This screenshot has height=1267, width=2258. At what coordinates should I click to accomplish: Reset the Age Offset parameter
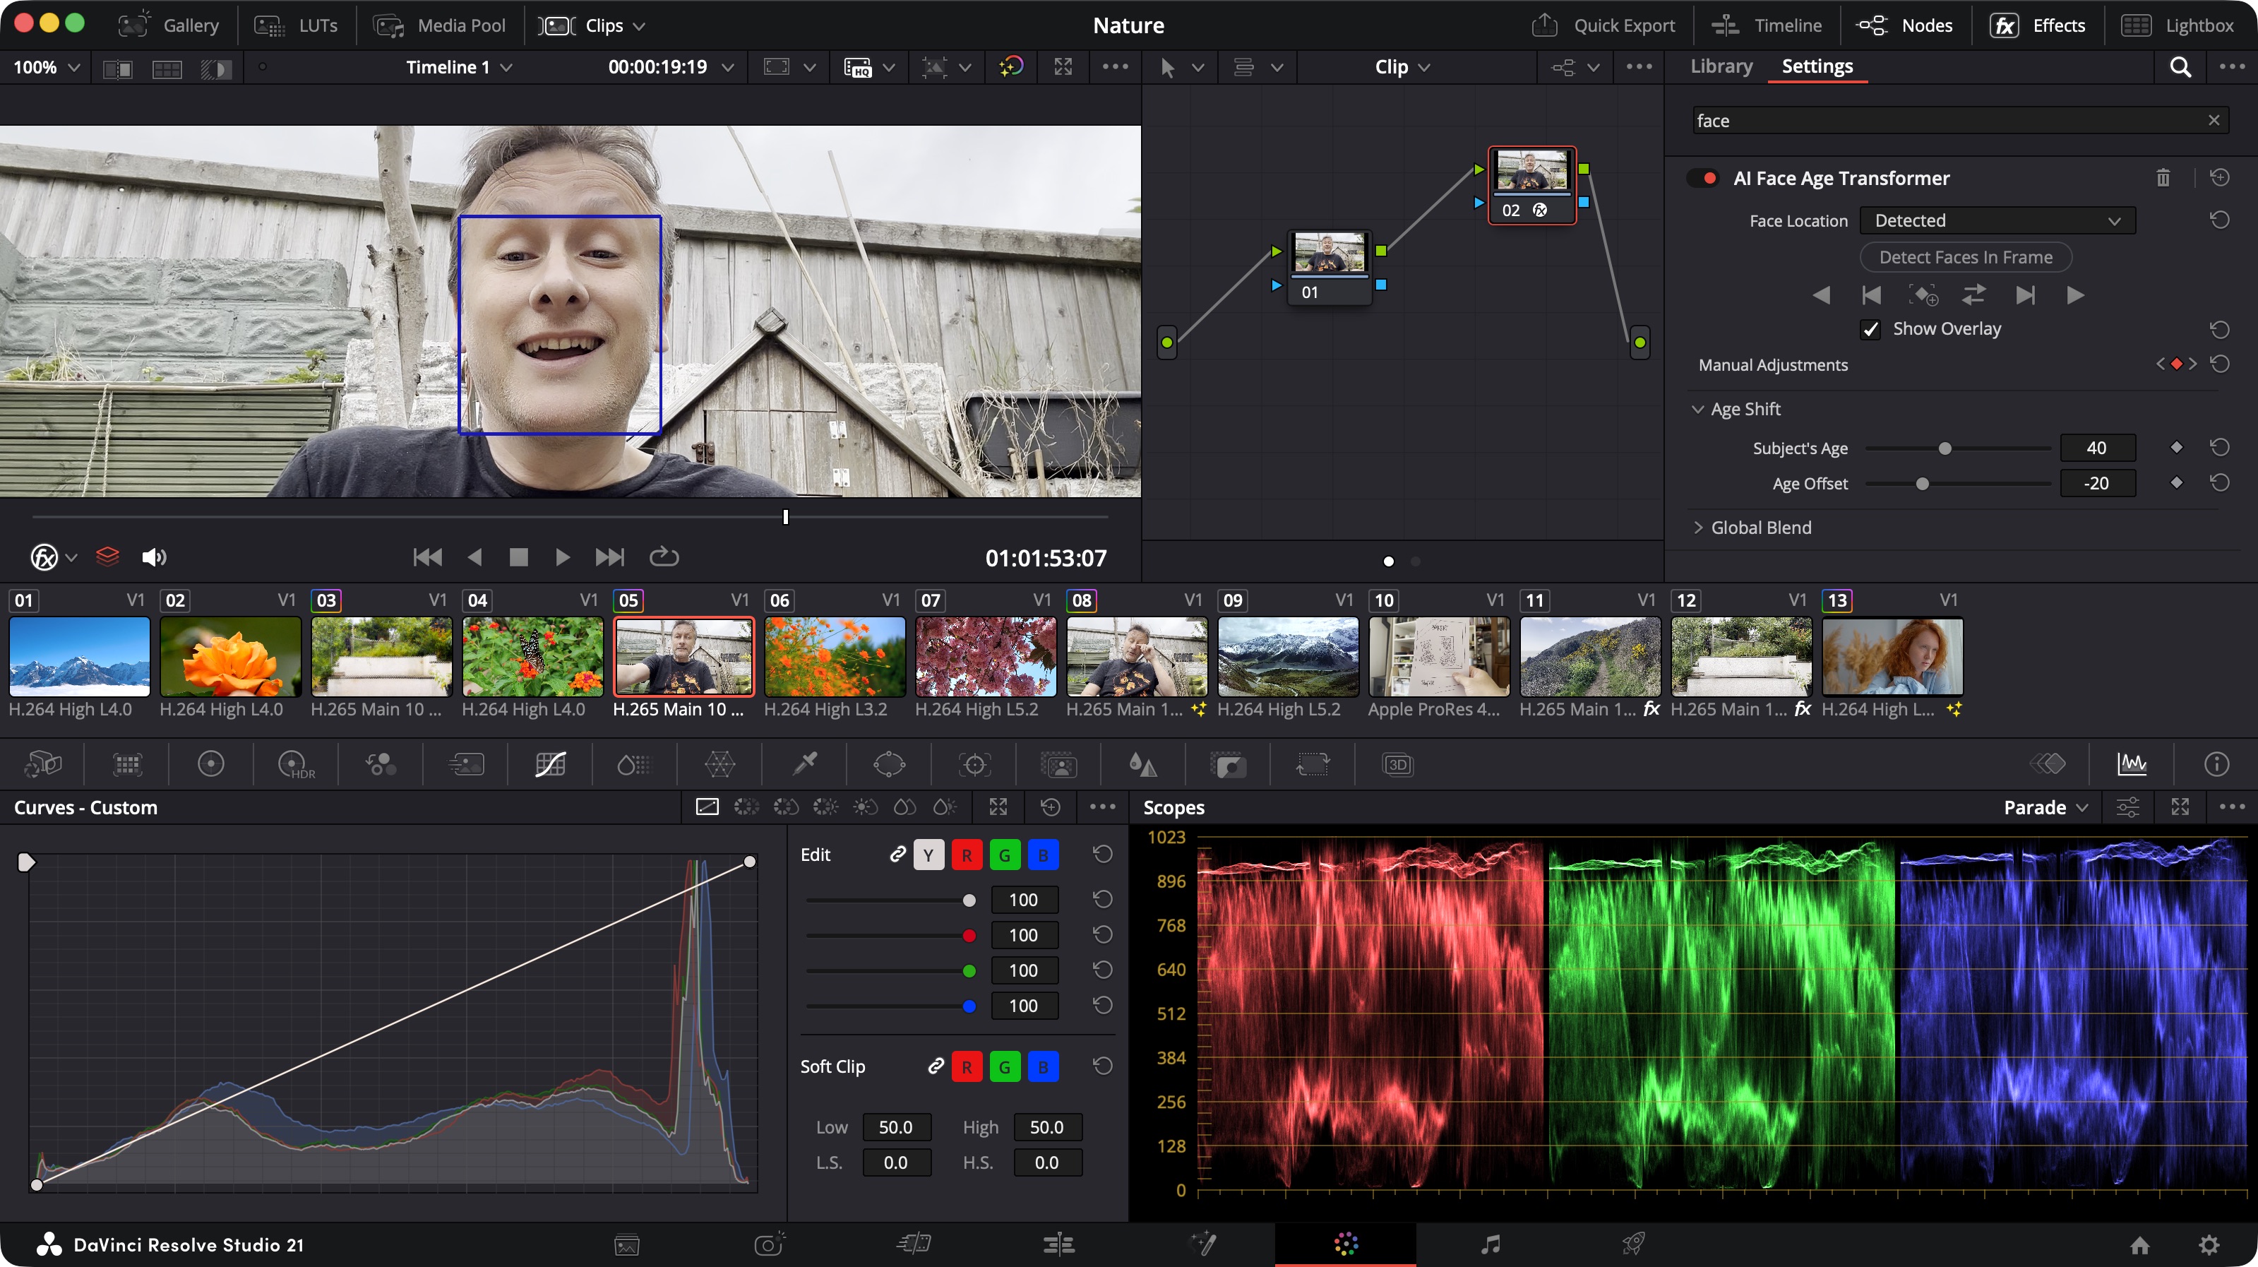pos(2218,482)
